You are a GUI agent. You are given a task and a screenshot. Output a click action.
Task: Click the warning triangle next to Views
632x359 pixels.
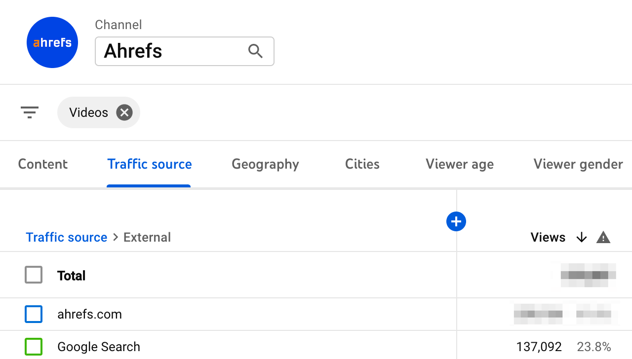(x=603, y=237)
